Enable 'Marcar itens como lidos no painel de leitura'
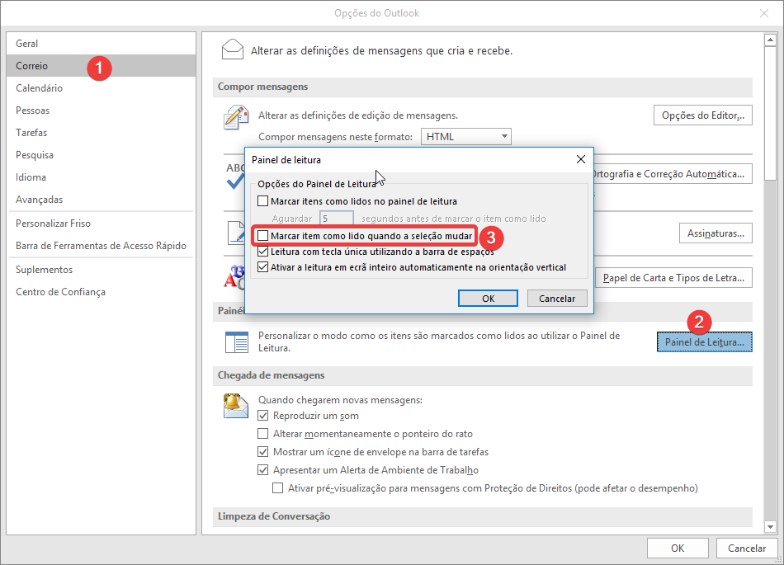Image resolution: width=784 pixels, height=565 pixels. 263,201
